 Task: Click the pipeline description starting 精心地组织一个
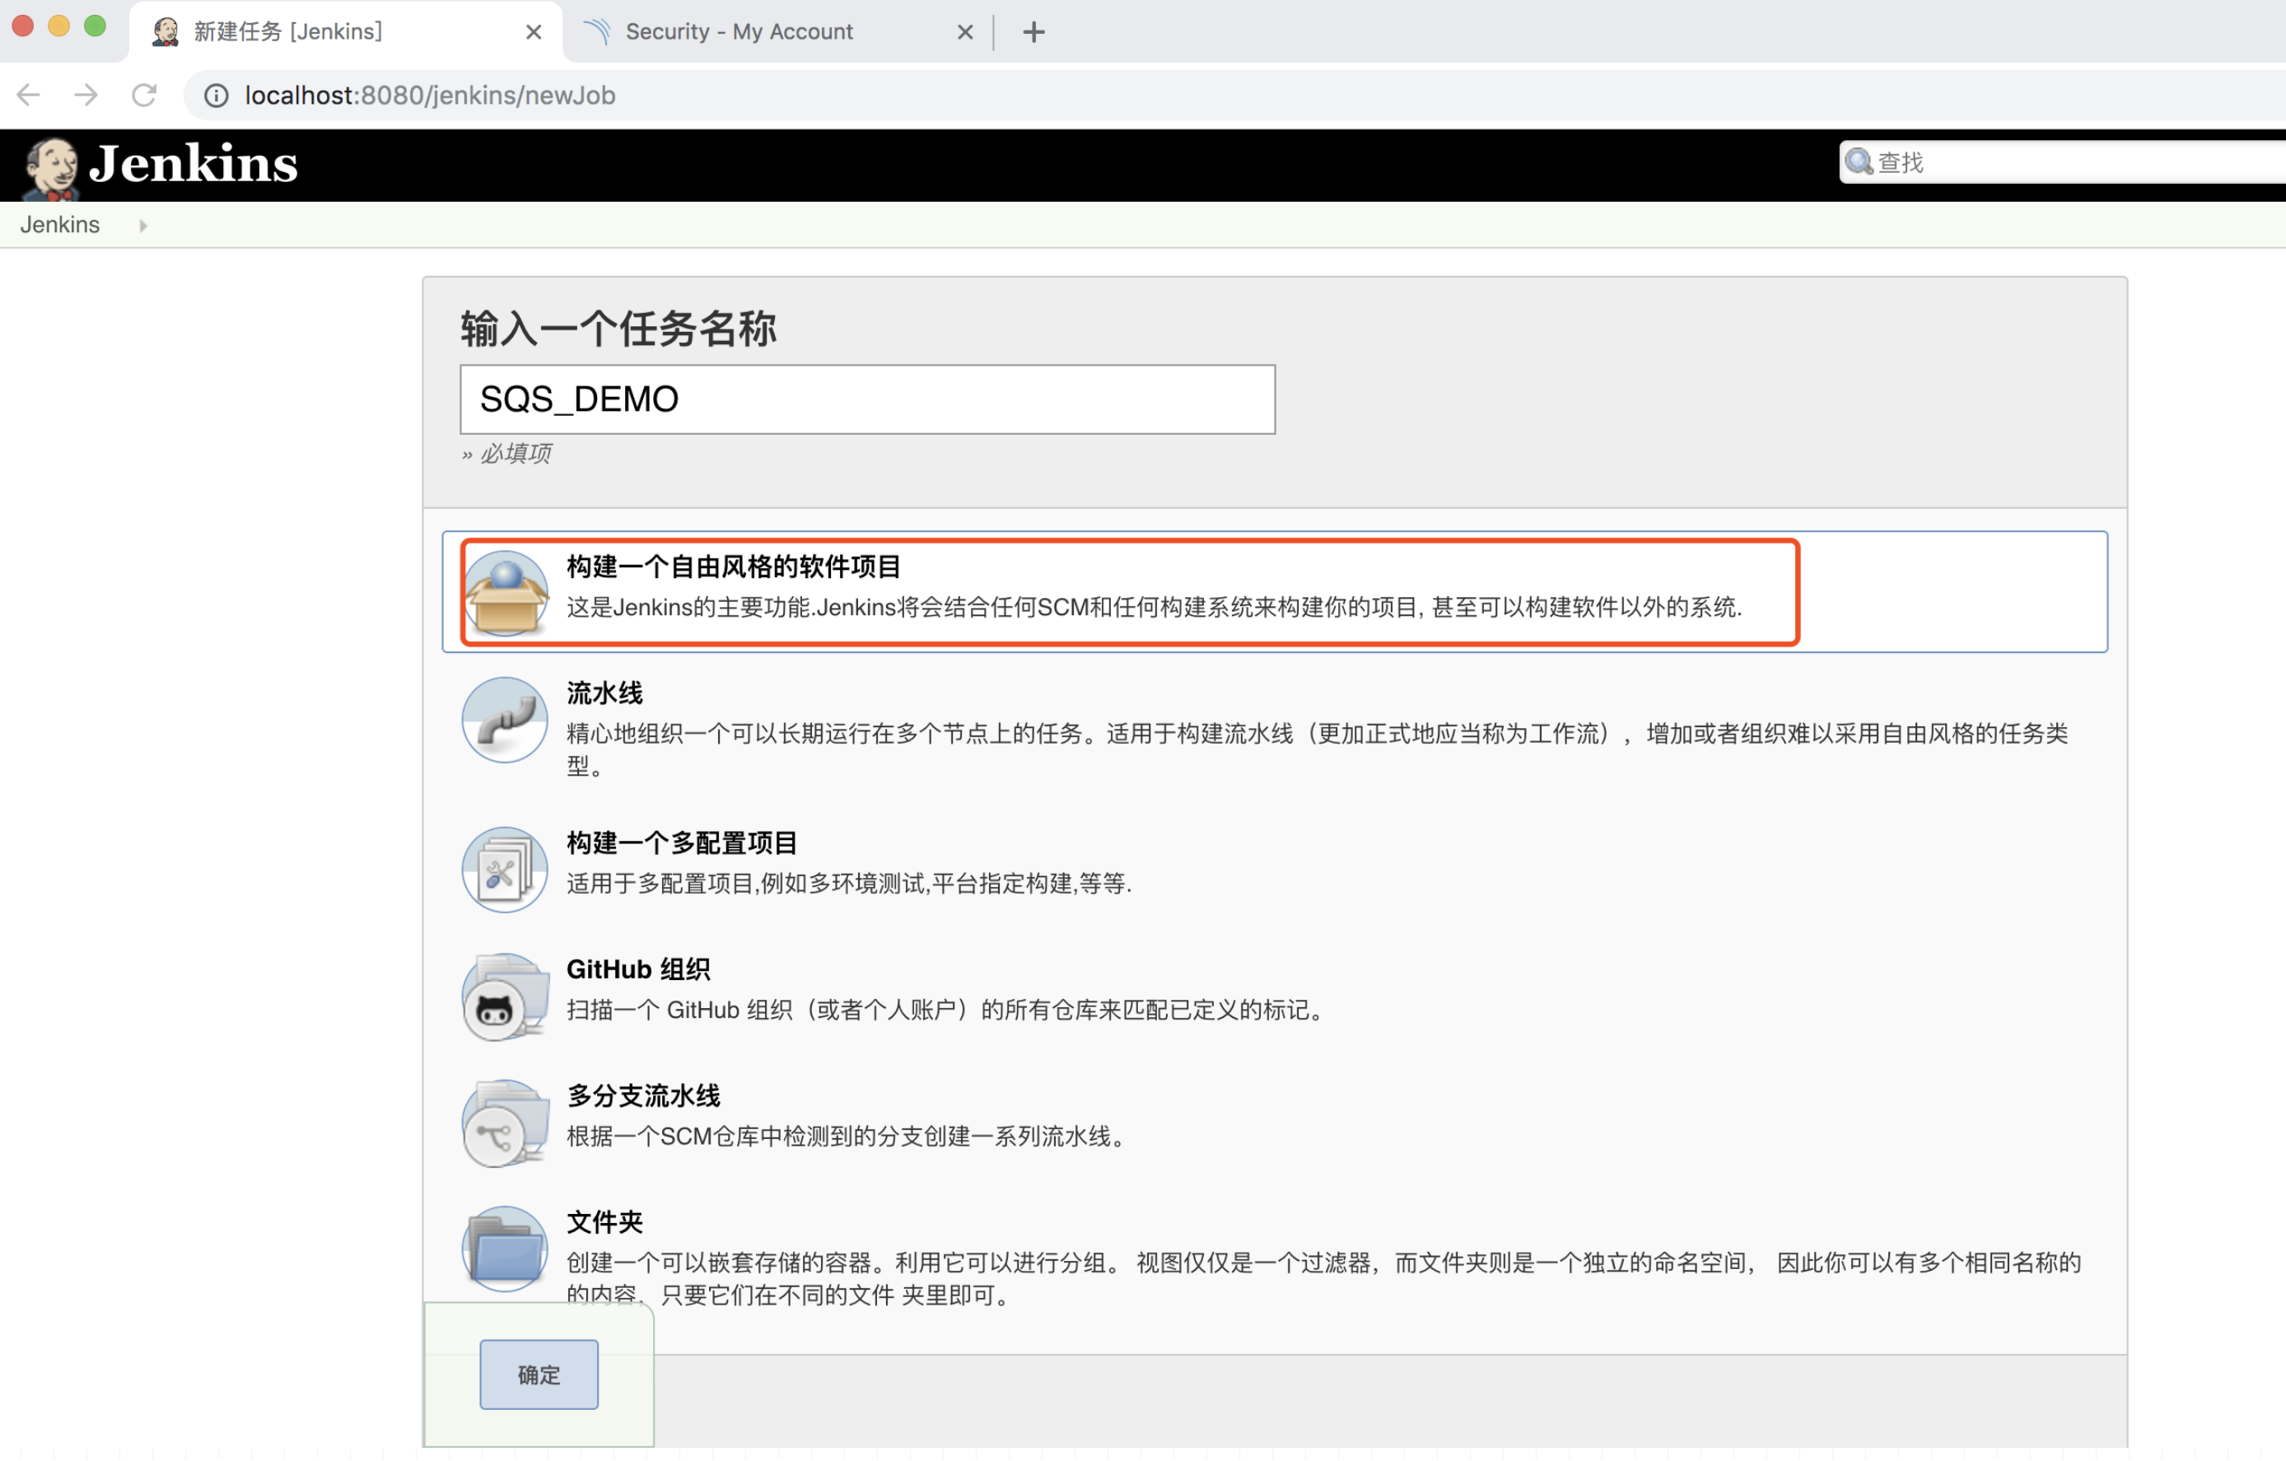pos(1318,750)
